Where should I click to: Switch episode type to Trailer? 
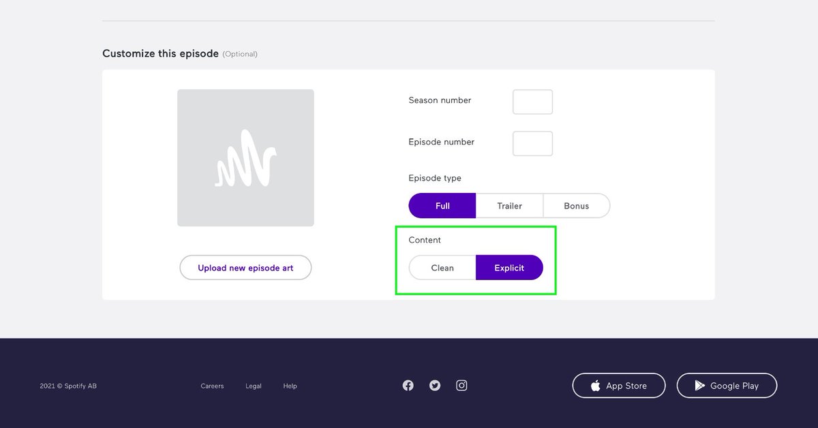tap(509, 205)
